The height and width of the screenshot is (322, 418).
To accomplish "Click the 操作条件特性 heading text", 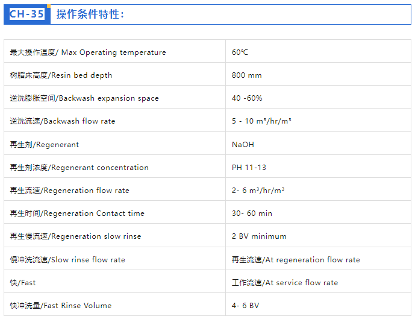I will [x=90, y=14].
